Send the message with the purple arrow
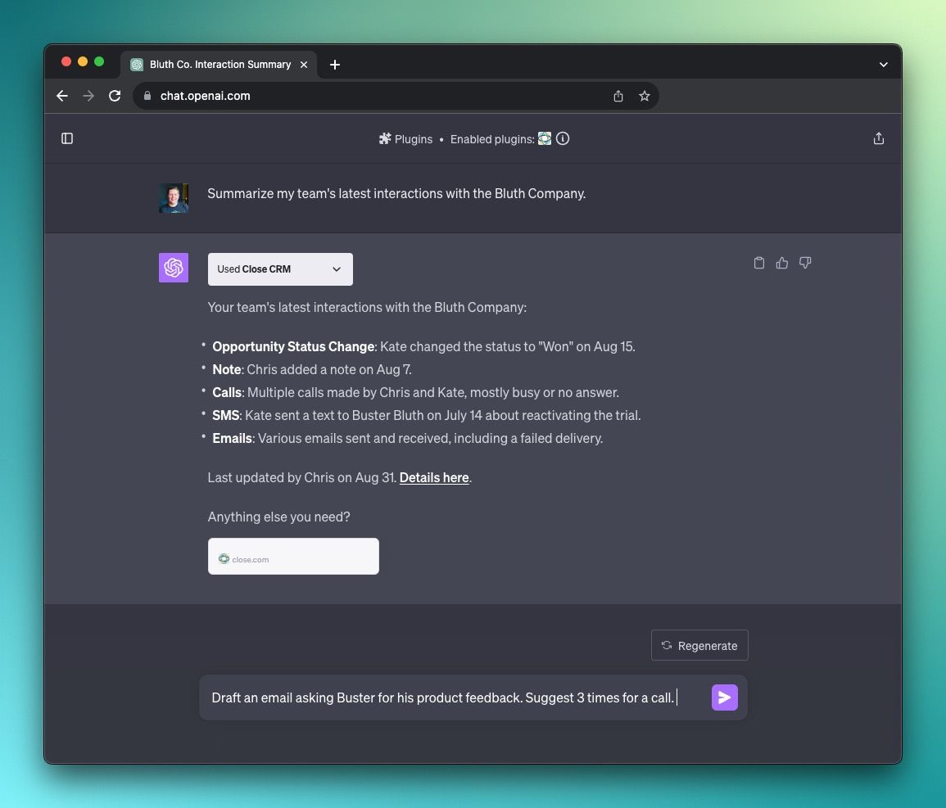Viewport: 946px width, 808px height. tap(725, 697)
